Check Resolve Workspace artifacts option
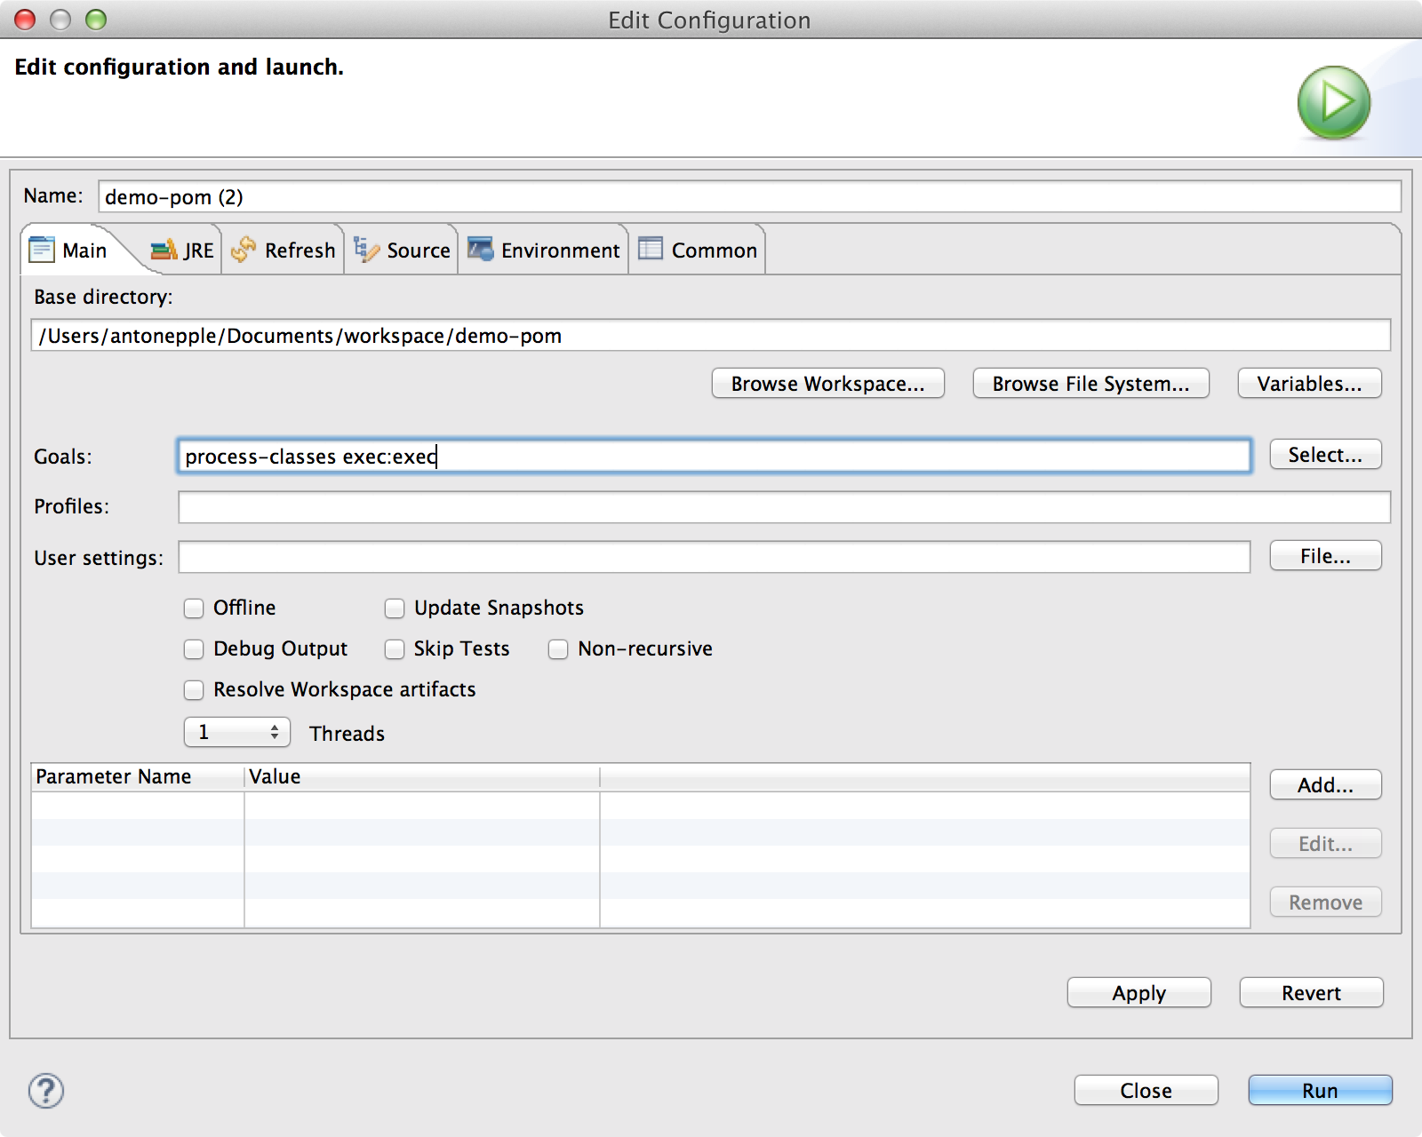Screen dimensions: 1422x1137 (x=194, y=690)
